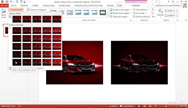The width and height of the screenshot is (188, 108).
Task: Choose the black double frame picture style
Action: pos(103,12)
